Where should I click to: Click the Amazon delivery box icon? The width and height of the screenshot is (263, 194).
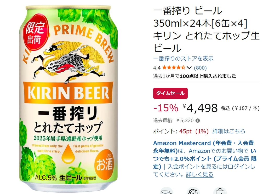click(167, 191)
